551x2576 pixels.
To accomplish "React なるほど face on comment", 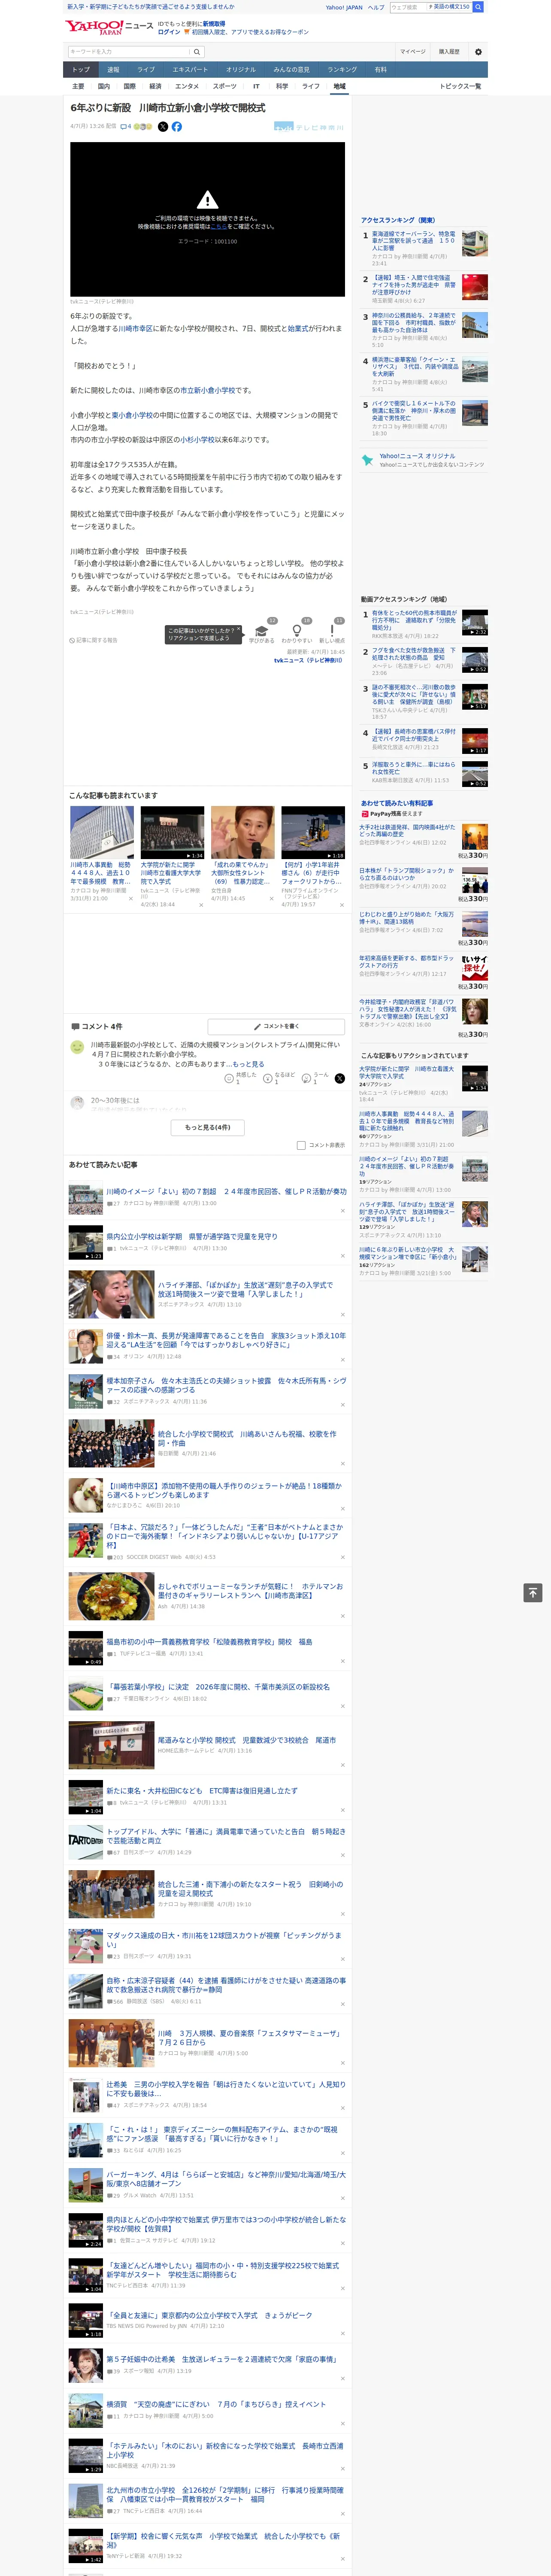I will point(268,1079).
